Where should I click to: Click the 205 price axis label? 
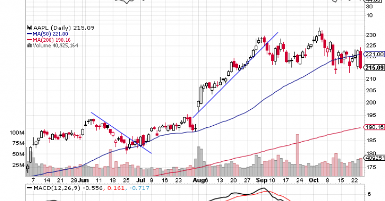click(371, 91)
